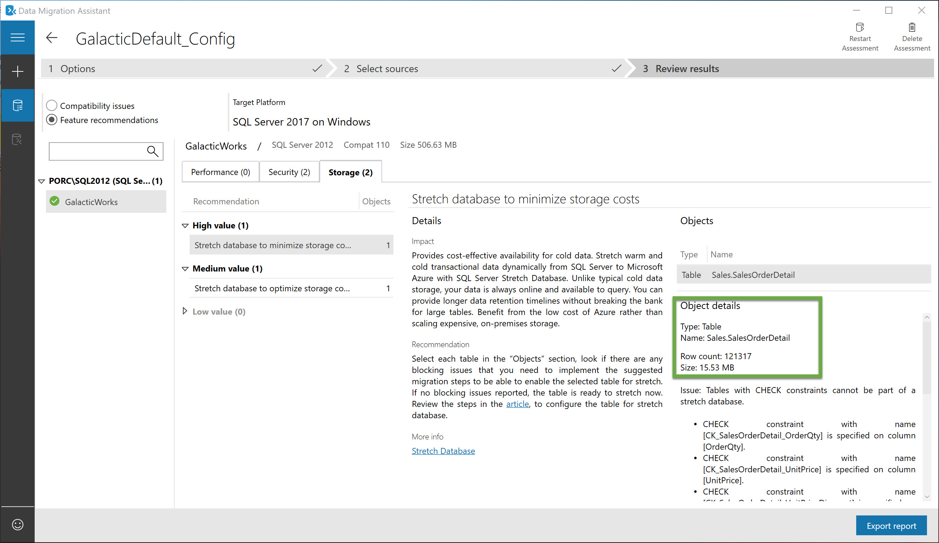Screen dimensions: 939x543
Task: Click the Export report button
Action: pos(891,525)
